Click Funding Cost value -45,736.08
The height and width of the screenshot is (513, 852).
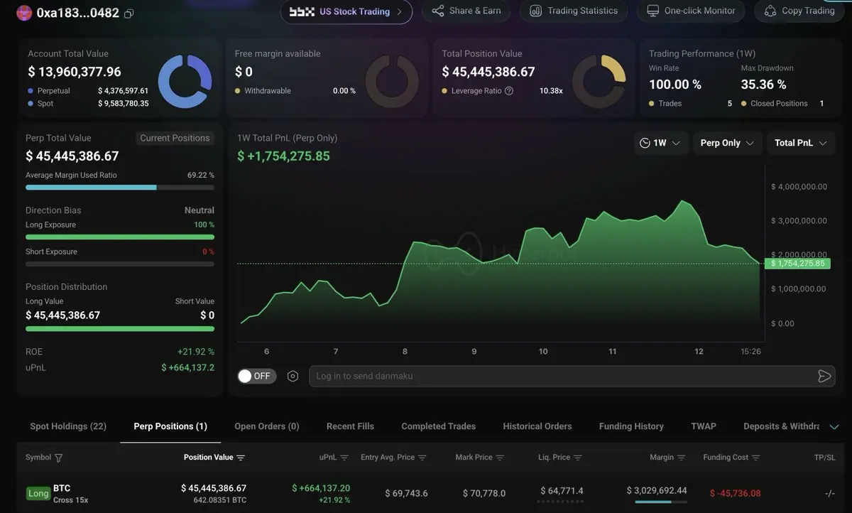point(736,492)
